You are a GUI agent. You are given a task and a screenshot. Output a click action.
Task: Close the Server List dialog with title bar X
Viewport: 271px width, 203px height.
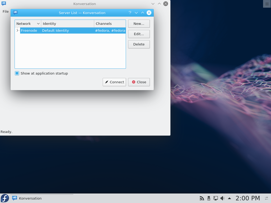click(x=149, y=13)
